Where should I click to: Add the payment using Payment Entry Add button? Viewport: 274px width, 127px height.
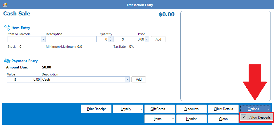[x=139, y=79]
